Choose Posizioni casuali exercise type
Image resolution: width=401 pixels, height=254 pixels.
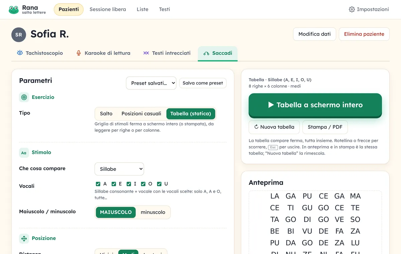[x=141, y=114]
